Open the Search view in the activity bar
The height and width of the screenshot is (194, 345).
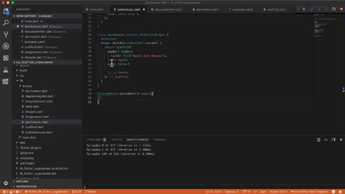pos(6,23)
